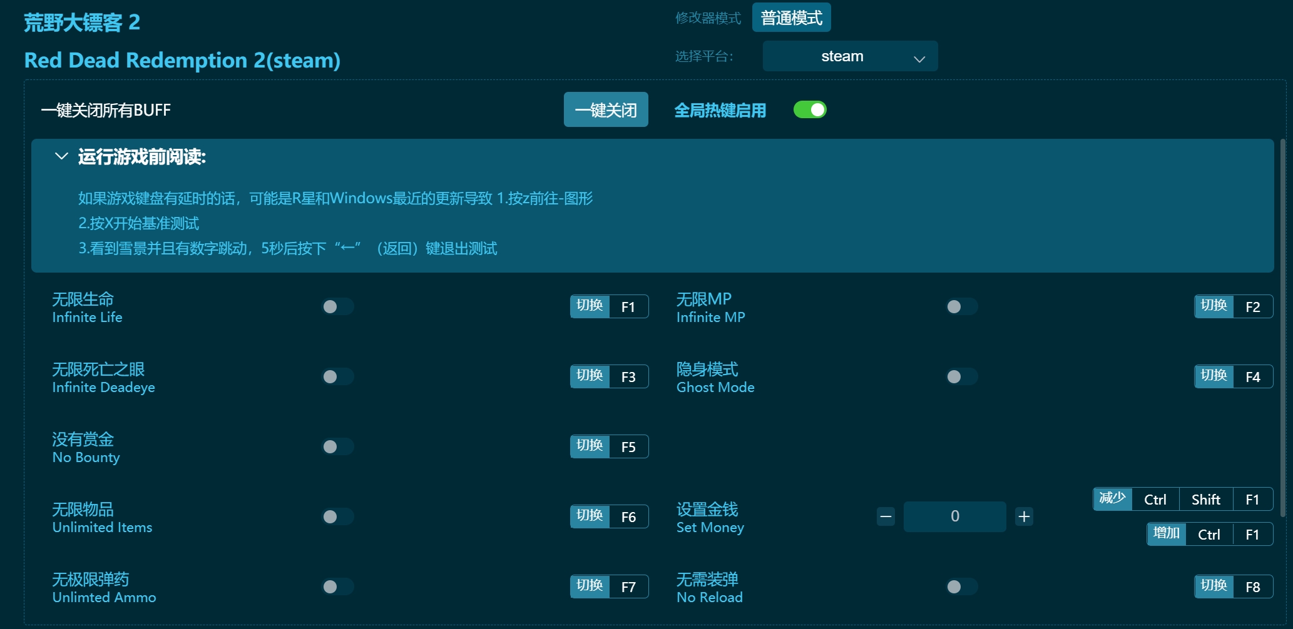Screen dimensions: 1293x629
Task: Open the steam platform dropdown
Action: [850, 56]
